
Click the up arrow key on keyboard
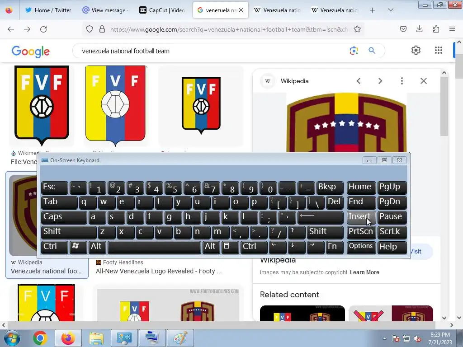click(x=297, y=232)
